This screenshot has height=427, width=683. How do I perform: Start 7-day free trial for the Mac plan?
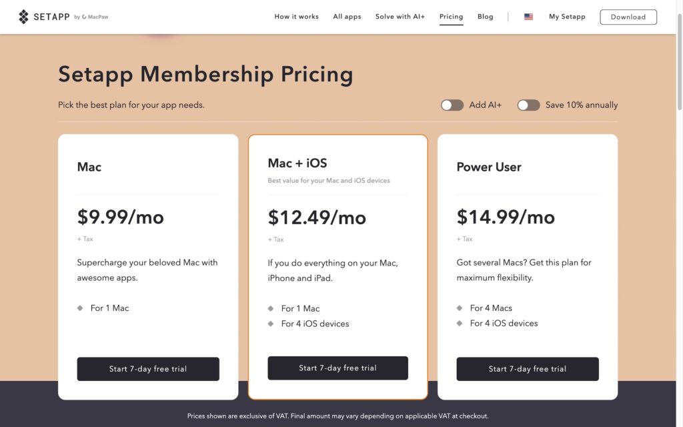point(148,369)
